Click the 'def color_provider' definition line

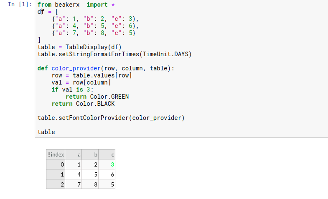106,68
